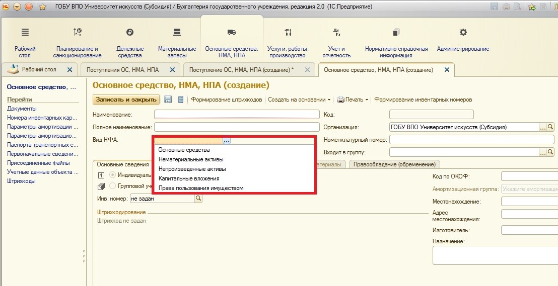This screenshot has height=286, width=558.
Task: Open Планирование и санкционирование section
Action: pos(78,41)
